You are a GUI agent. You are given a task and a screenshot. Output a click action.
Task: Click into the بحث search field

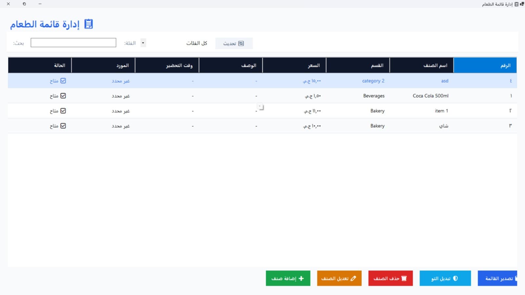[73, 43]
